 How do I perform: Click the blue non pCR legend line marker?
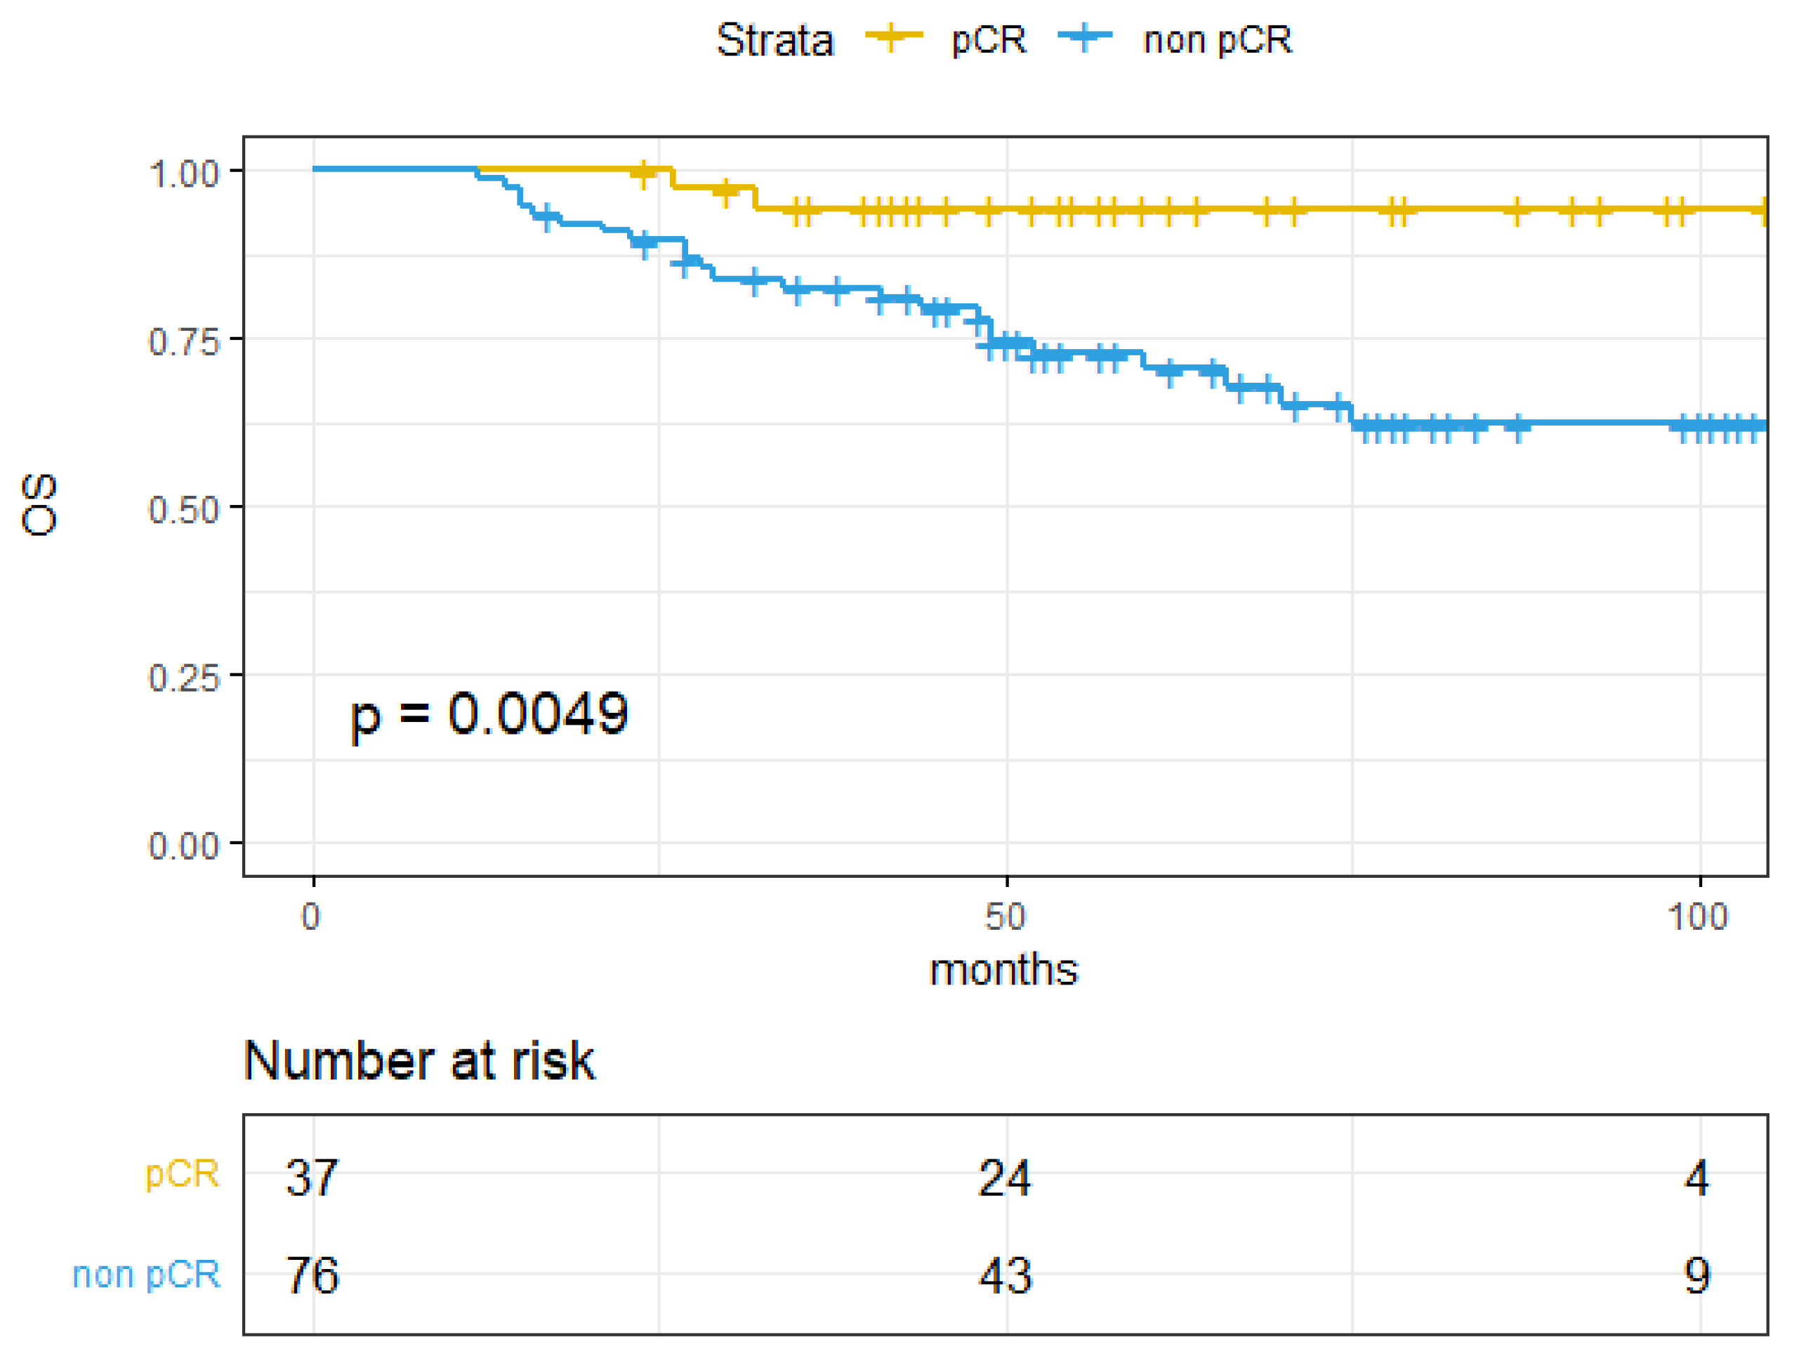(1085, 37)
